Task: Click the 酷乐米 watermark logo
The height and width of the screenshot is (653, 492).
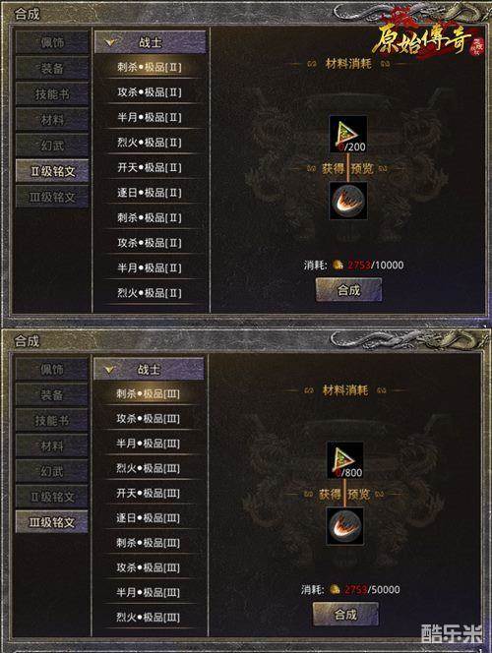Action: click(451, 634)
